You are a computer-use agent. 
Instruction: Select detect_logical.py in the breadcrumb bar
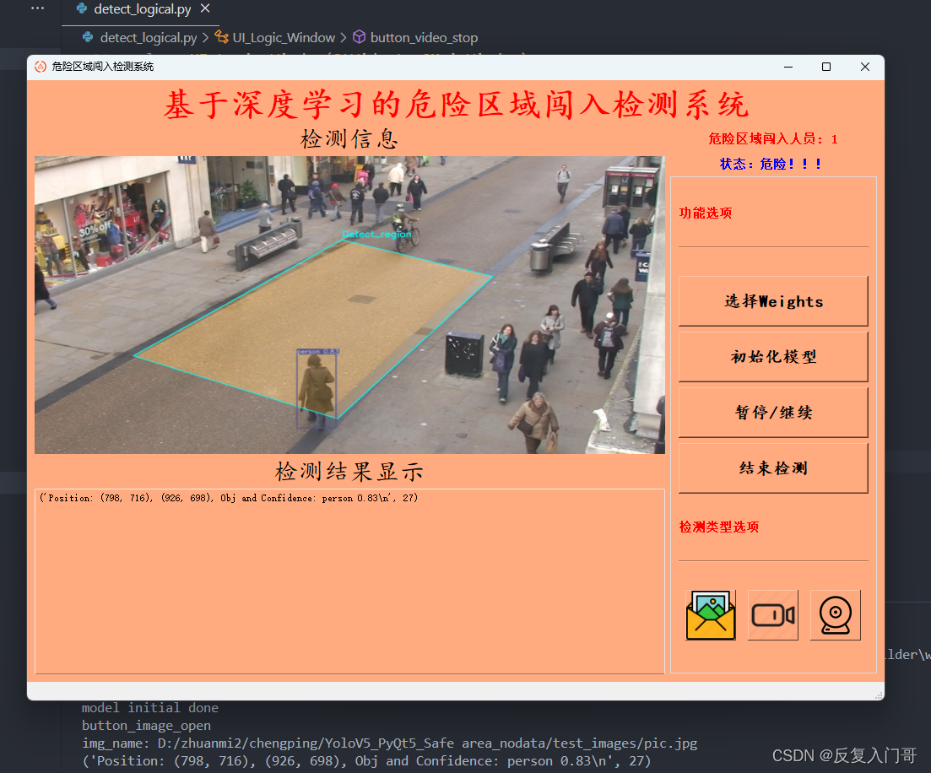coord(149,37)
